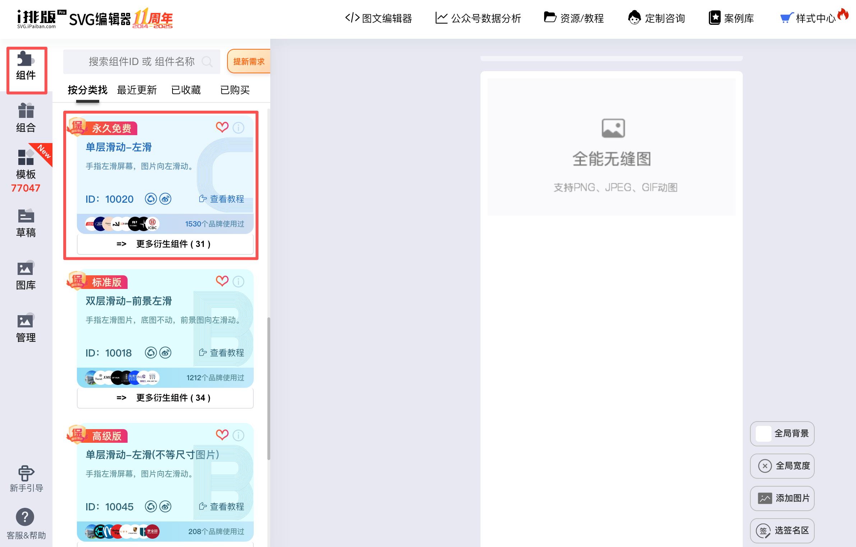Open the 图库 image library icon

[x=26, y=275]
